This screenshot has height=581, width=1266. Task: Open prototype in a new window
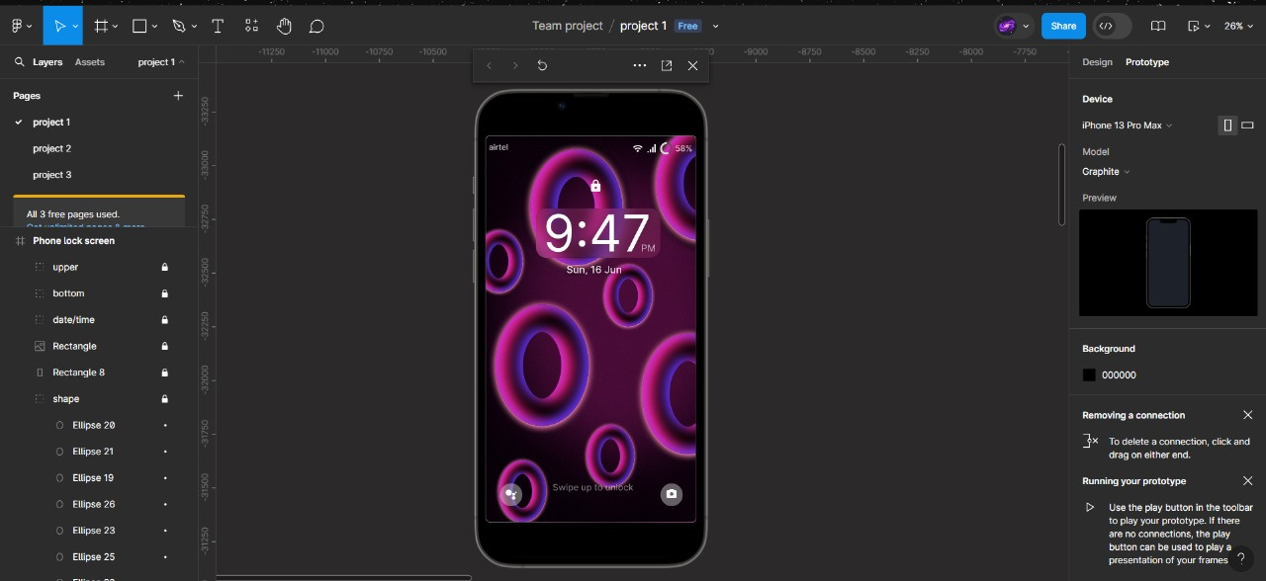pyautogui.click(x=666, y=65)
